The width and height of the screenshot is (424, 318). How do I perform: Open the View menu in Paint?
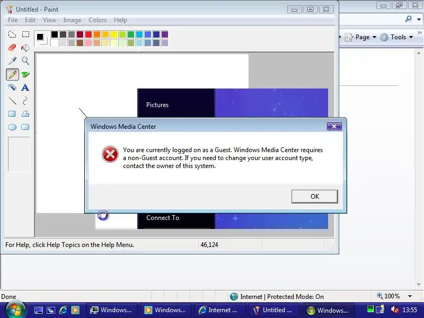[x=49, y=20]
